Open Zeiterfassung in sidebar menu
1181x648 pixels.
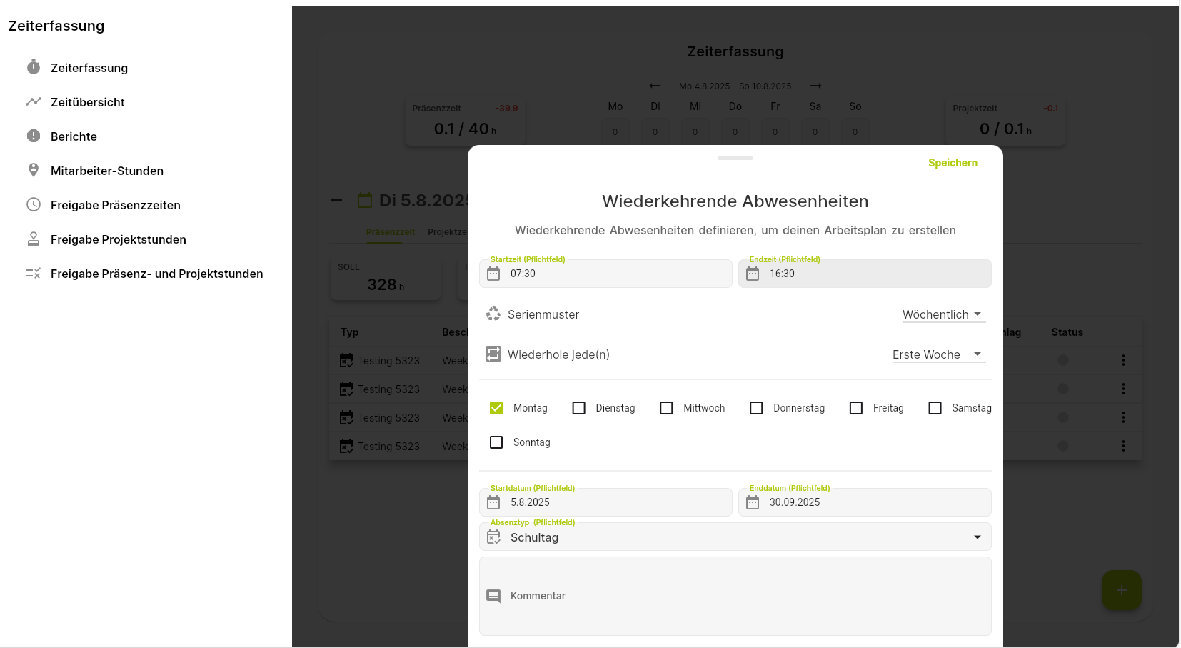click(89, 68)
